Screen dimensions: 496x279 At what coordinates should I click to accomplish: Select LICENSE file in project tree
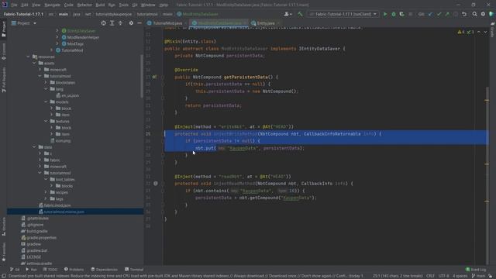tap(31, 257)
